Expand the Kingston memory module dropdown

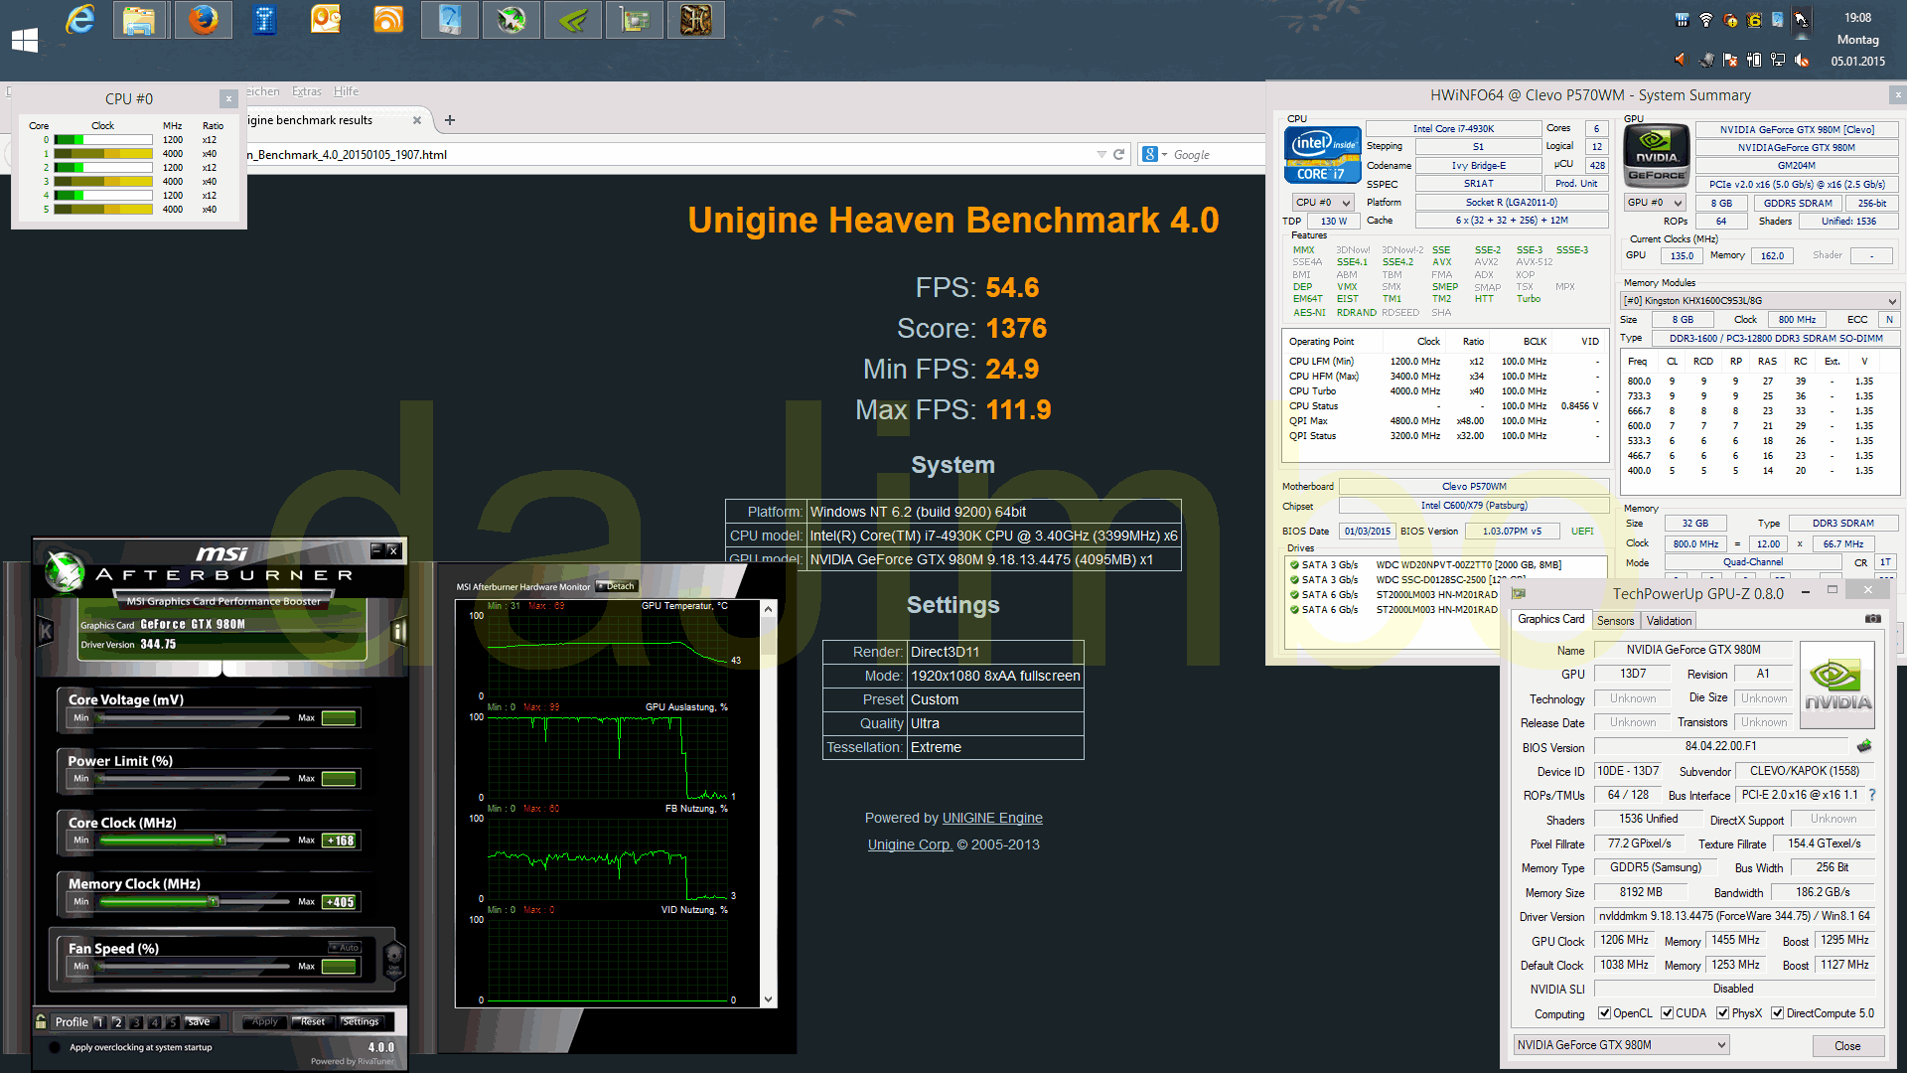[1760, 300]
